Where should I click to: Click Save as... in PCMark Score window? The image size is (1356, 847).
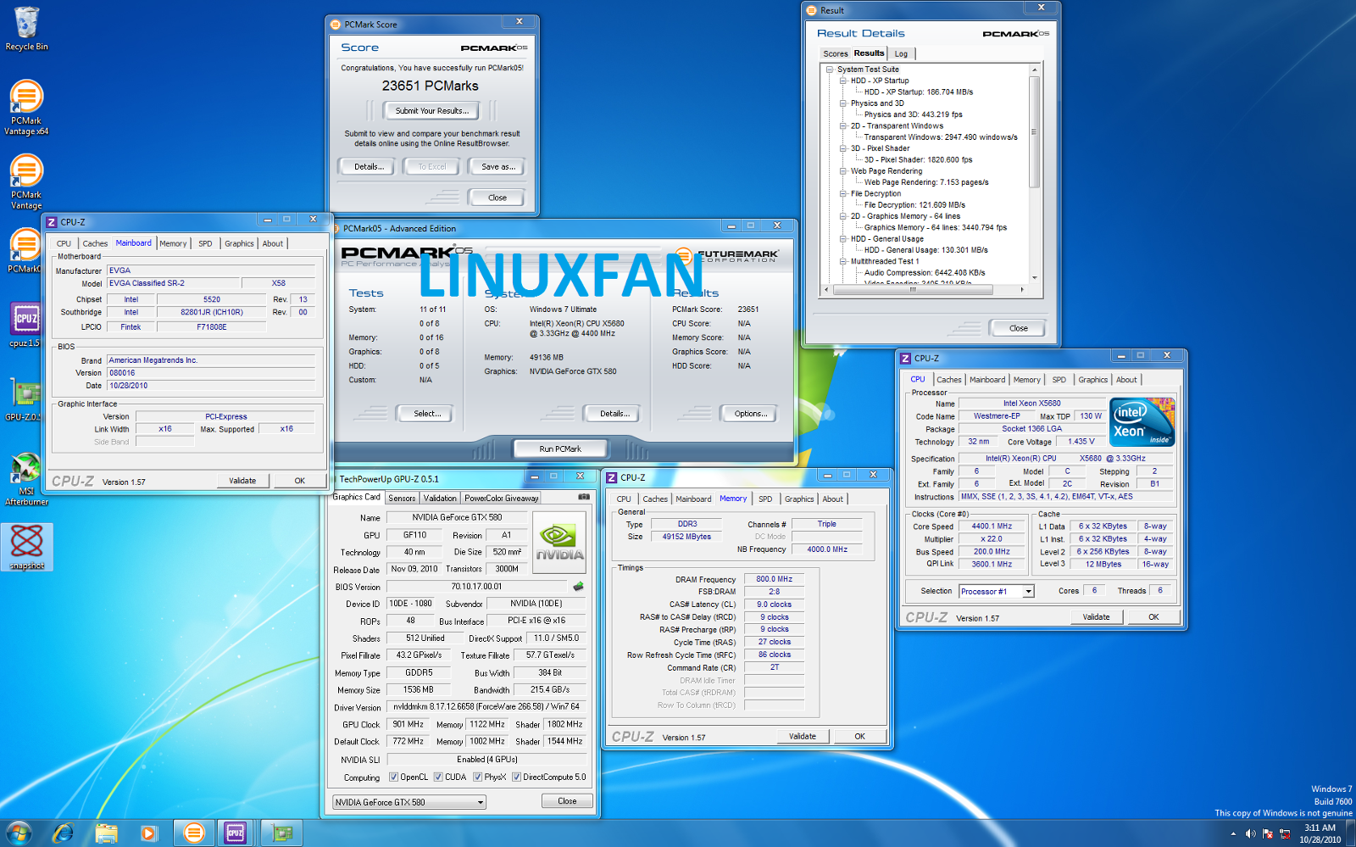click(498, 167)
